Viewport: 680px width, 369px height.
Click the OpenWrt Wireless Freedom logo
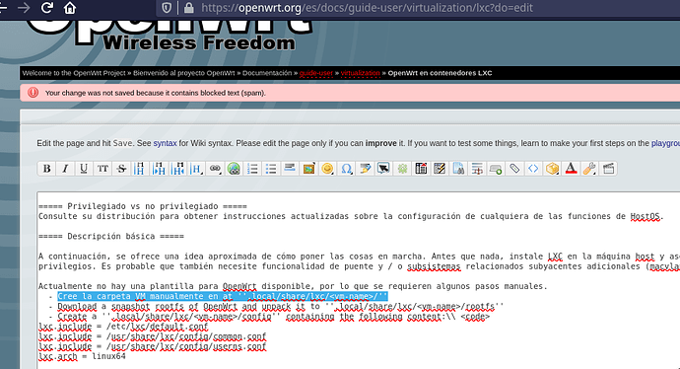170,37
